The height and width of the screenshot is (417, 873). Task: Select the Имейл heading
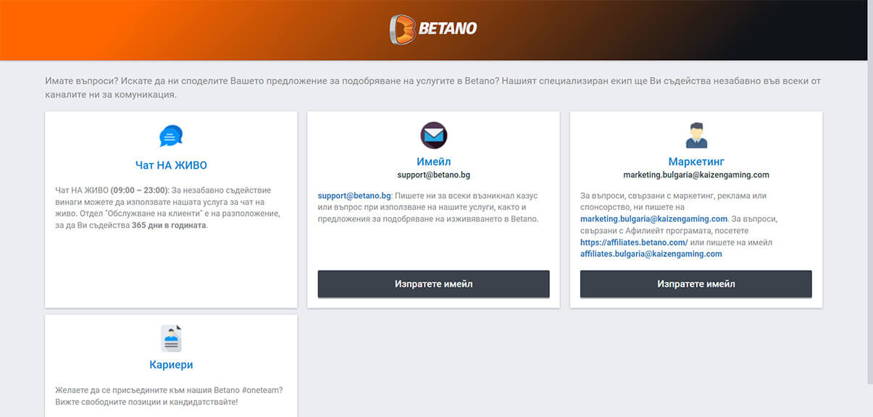click(x=434, y=161)
